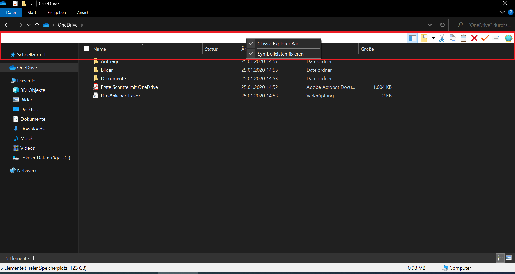Select Erste Schritte mit OneDrive PDF file
The image size is (515, 274).
point(129,87)
